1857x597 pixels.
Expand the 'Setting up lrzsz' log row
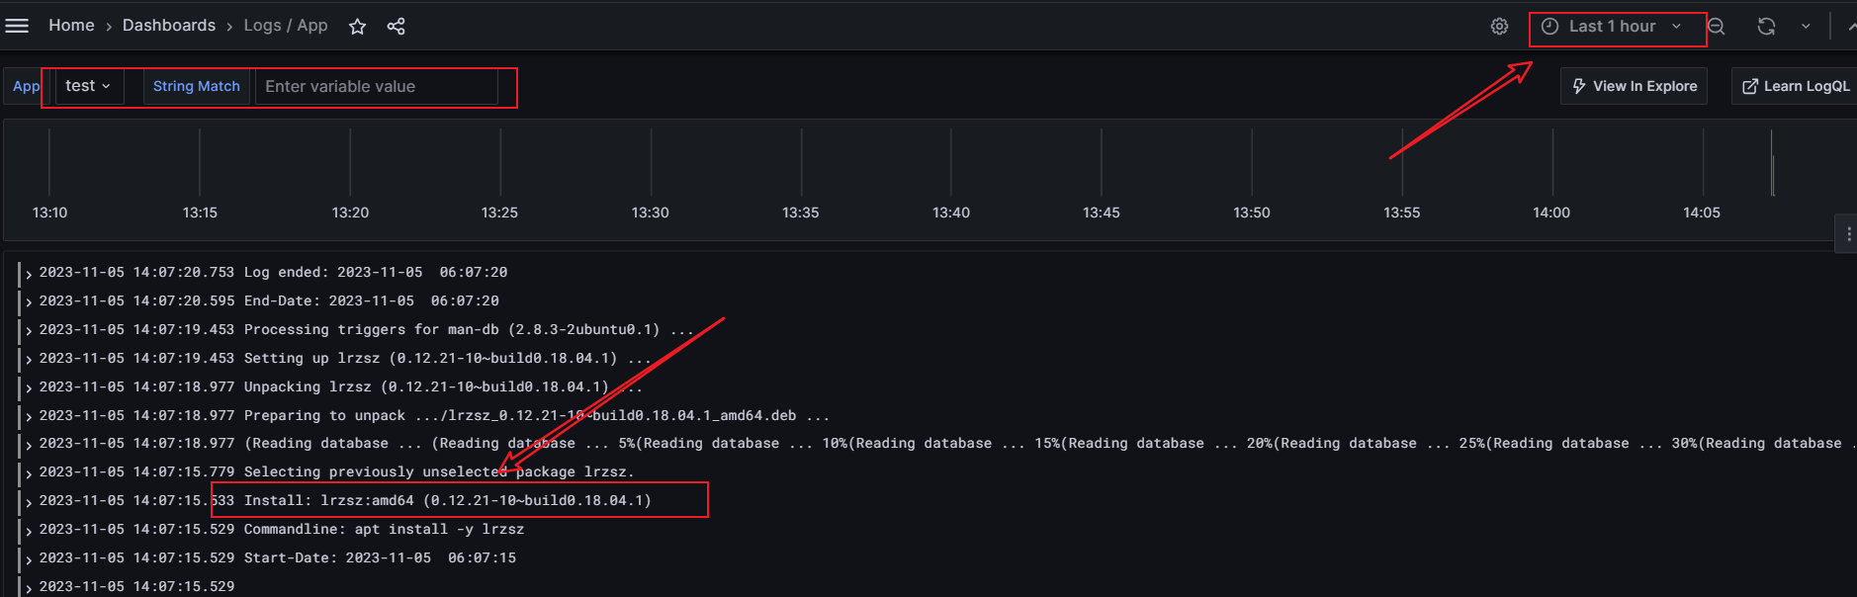pyautogui.click(x=30, y=359)
